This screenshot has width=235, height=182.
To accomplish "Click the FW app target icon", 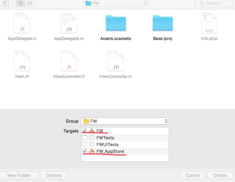I will pyautogui.click(x=91, y=131).
